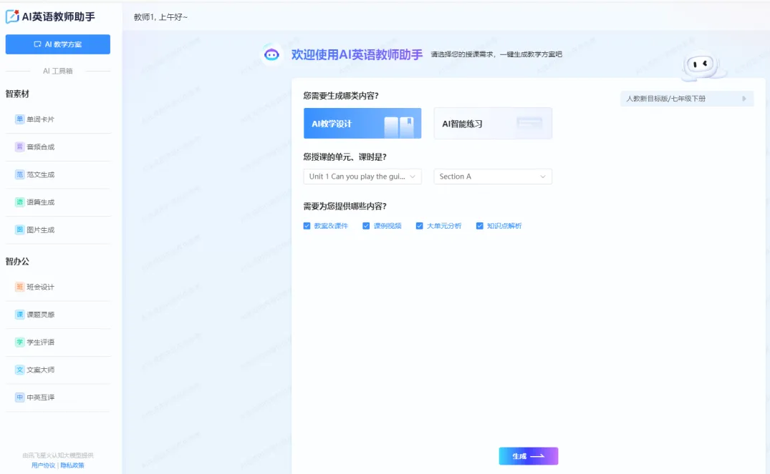
Task: Click the 中英互译 translation icon
Action: [x=20, y=398]
